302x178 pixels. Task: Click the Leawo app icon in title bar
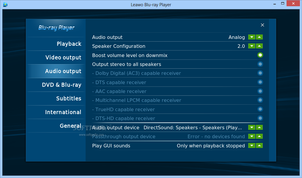pos(5,4)
